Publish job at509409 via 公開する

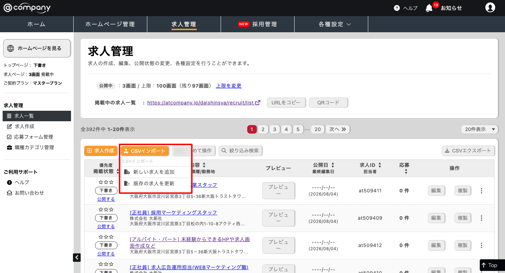click(x=106, y=226)
